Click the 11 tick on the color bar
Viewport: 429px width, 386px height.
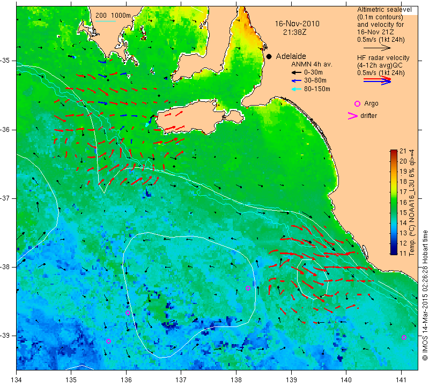point(403,253)
